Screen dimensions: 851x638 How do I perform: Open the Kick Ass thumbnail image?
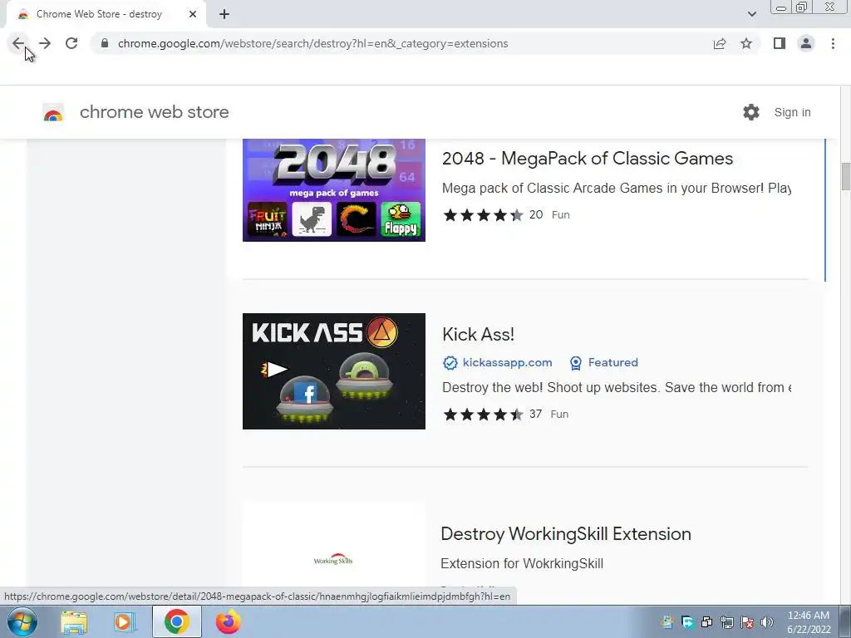[334, 371]
